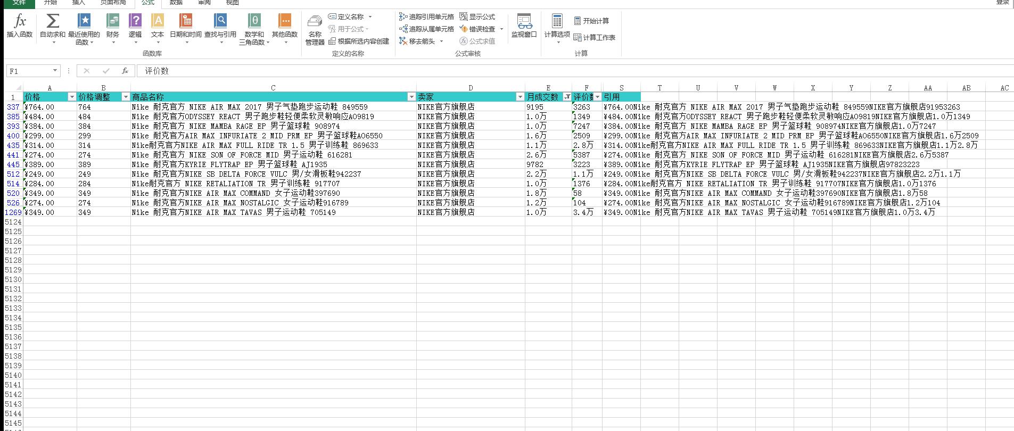Image resolution: width=1014 pixels, height=431 pixels.
Task: Select seller cell in row 520
Action: click(471, 193)
